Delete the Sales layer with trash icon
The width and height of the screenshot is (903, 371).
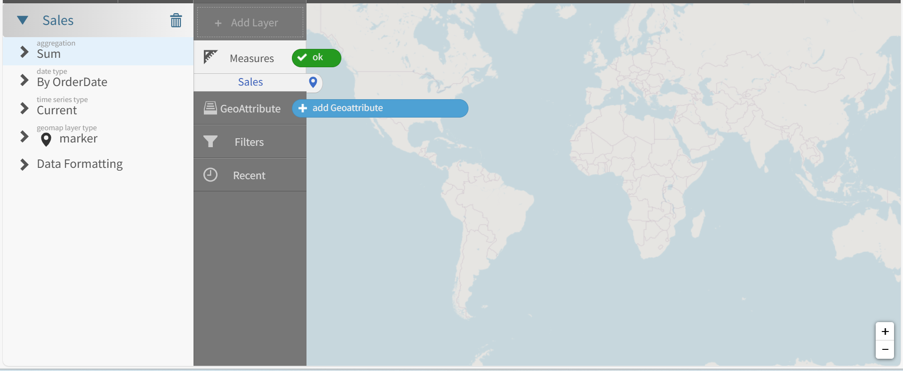(x=176, y=20)
